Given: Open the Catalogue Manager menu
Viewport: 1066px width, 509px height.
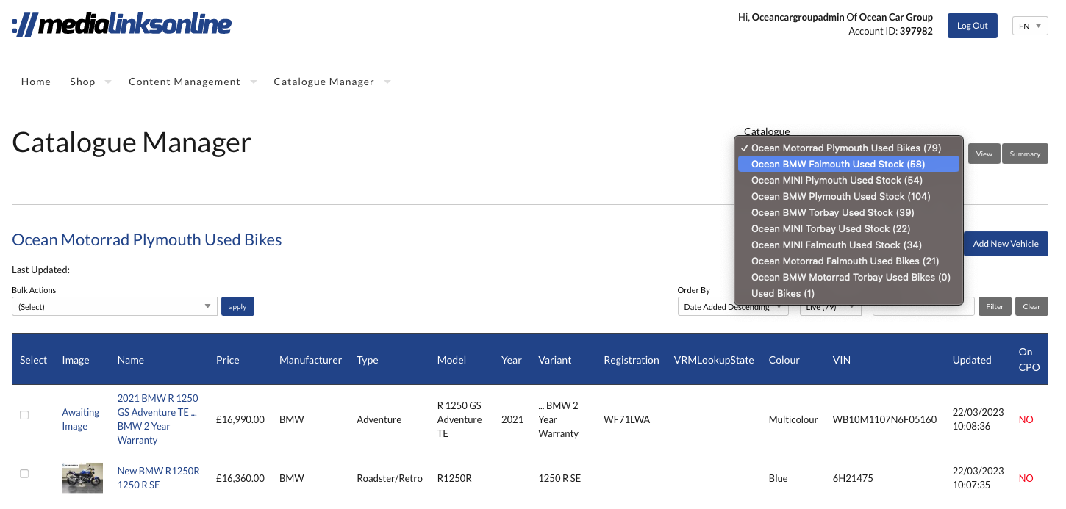Looking at the screenshot, I should coord(323,82).
